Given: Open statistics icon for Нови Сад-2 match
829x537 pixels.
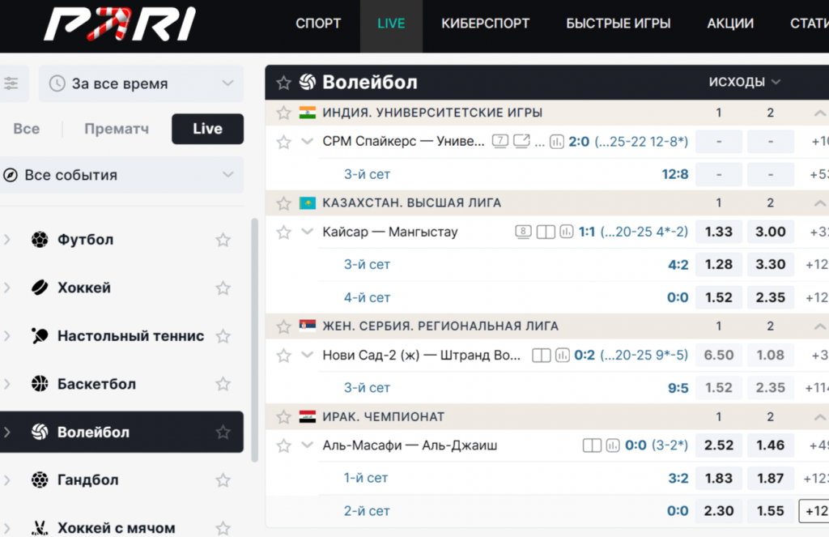Looking at the screenshot, I should point(562,356).
